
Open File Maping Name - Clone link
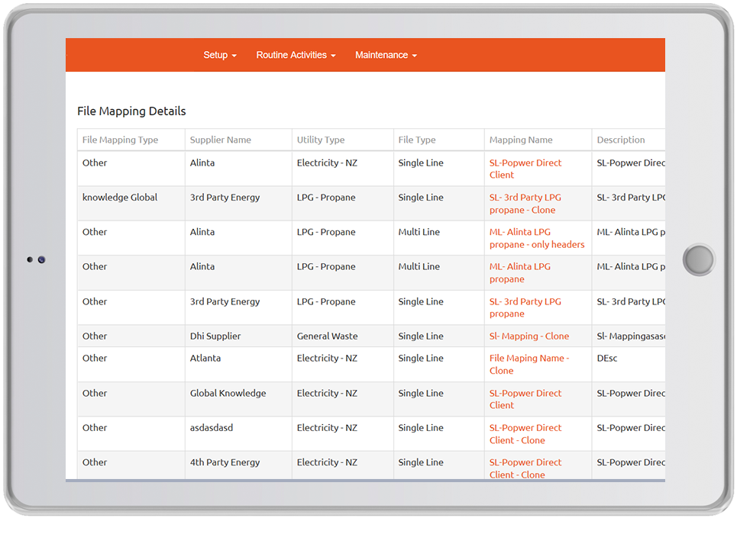529,364
